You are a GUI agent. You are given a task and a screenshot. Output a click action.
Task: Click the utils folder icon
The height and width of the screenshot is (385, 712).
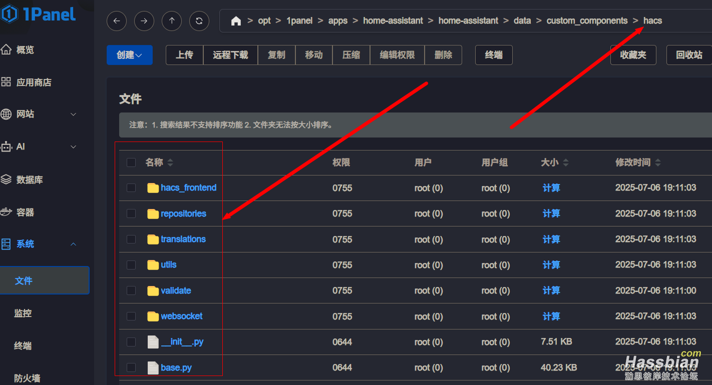click(153, 264)
